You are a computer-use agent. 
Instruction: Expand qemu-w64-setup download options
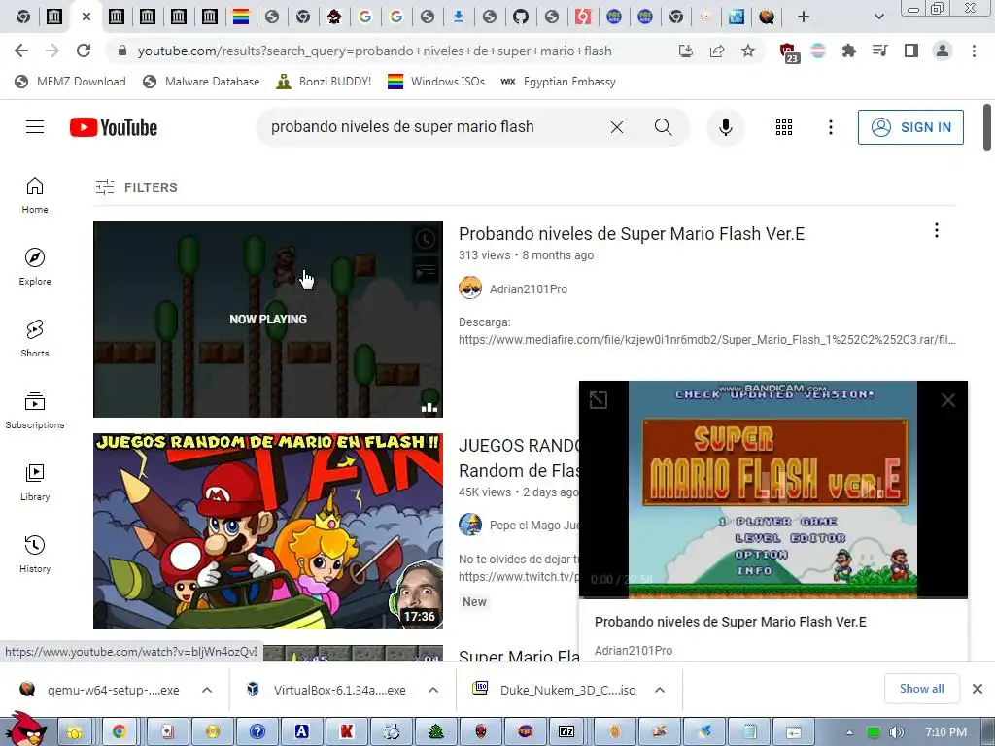[206, 690]
